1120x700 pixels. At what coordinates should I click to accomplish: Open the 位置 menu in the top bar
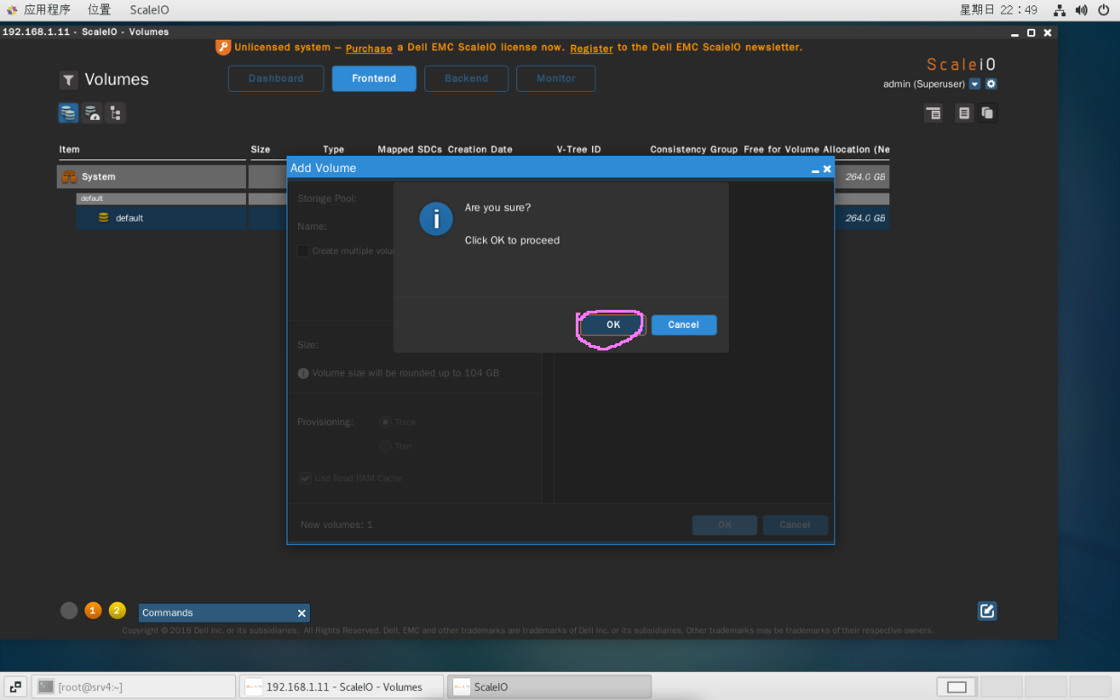[x=99, y=10]
